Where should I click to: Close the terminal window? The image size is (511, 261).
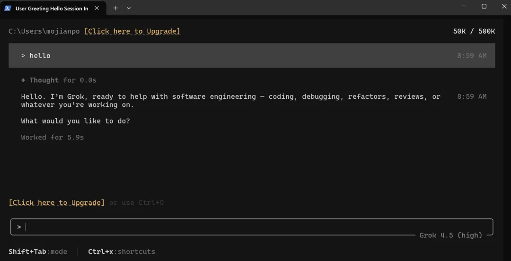pyautogui.click(x=503, y=6)
